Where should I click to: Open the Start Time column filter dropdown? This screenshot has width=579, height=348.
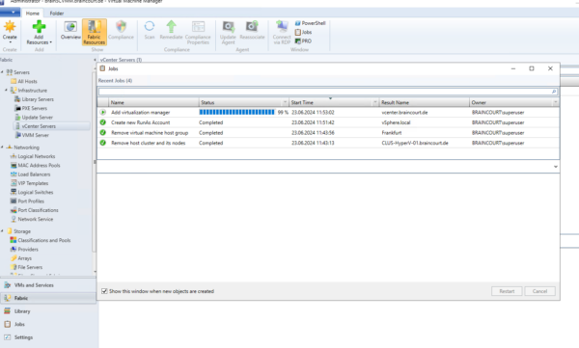point(375,102)
